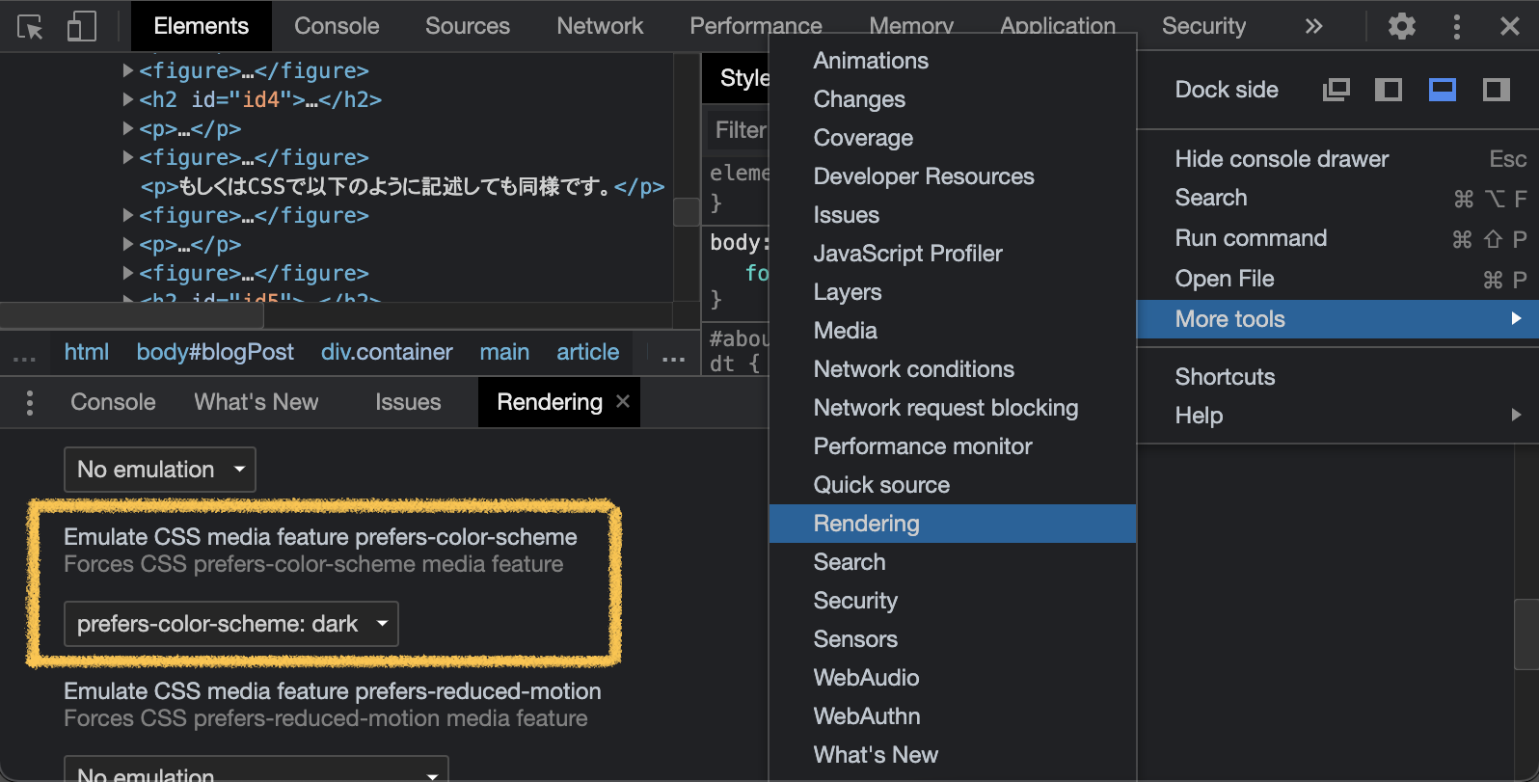Expand the third figure element node
1539x782 pixels.
pyautogui.click(x=127, y=215)
